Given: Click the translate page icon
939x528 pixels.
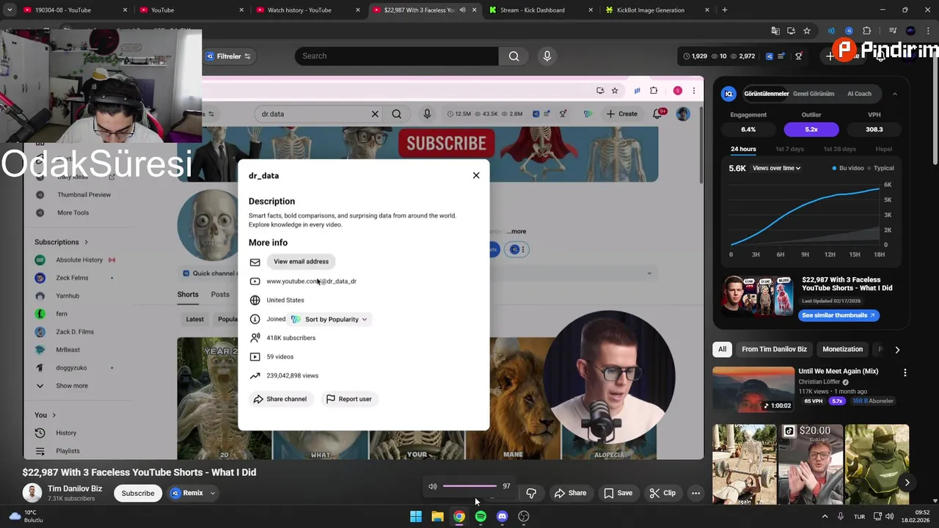Looking at the screenshot, I should click(x=775, y=31).
